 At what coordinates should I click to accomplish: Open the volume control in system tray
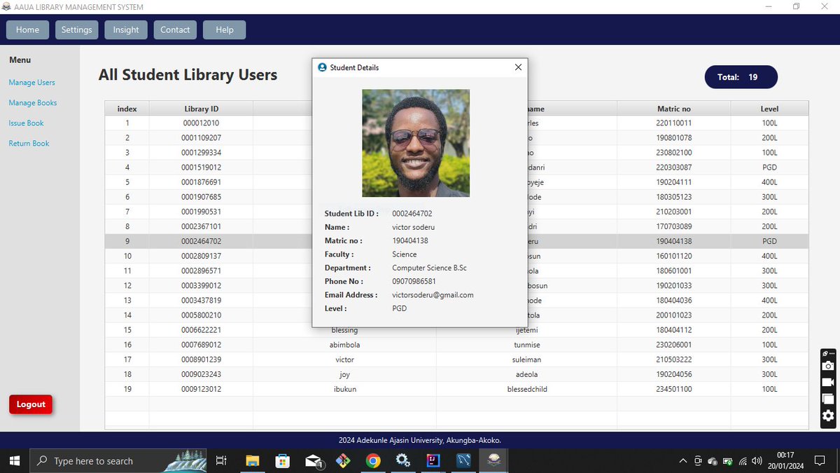(757, 460)
